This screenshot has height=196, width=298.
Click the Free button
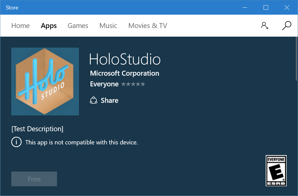click(34, 179)
